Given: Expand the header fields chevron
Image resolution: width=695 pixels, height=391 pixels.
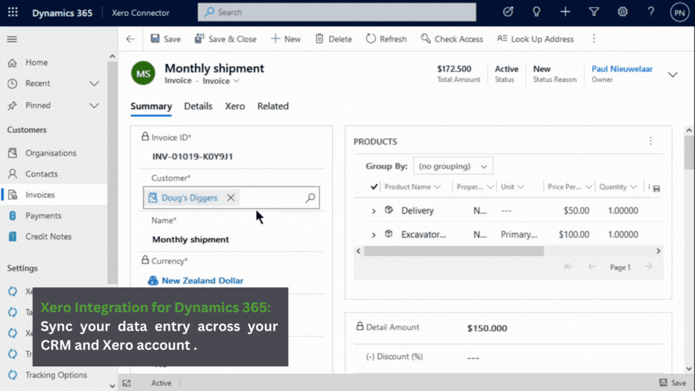Looking at the screenshot, I should click(673, 74).
